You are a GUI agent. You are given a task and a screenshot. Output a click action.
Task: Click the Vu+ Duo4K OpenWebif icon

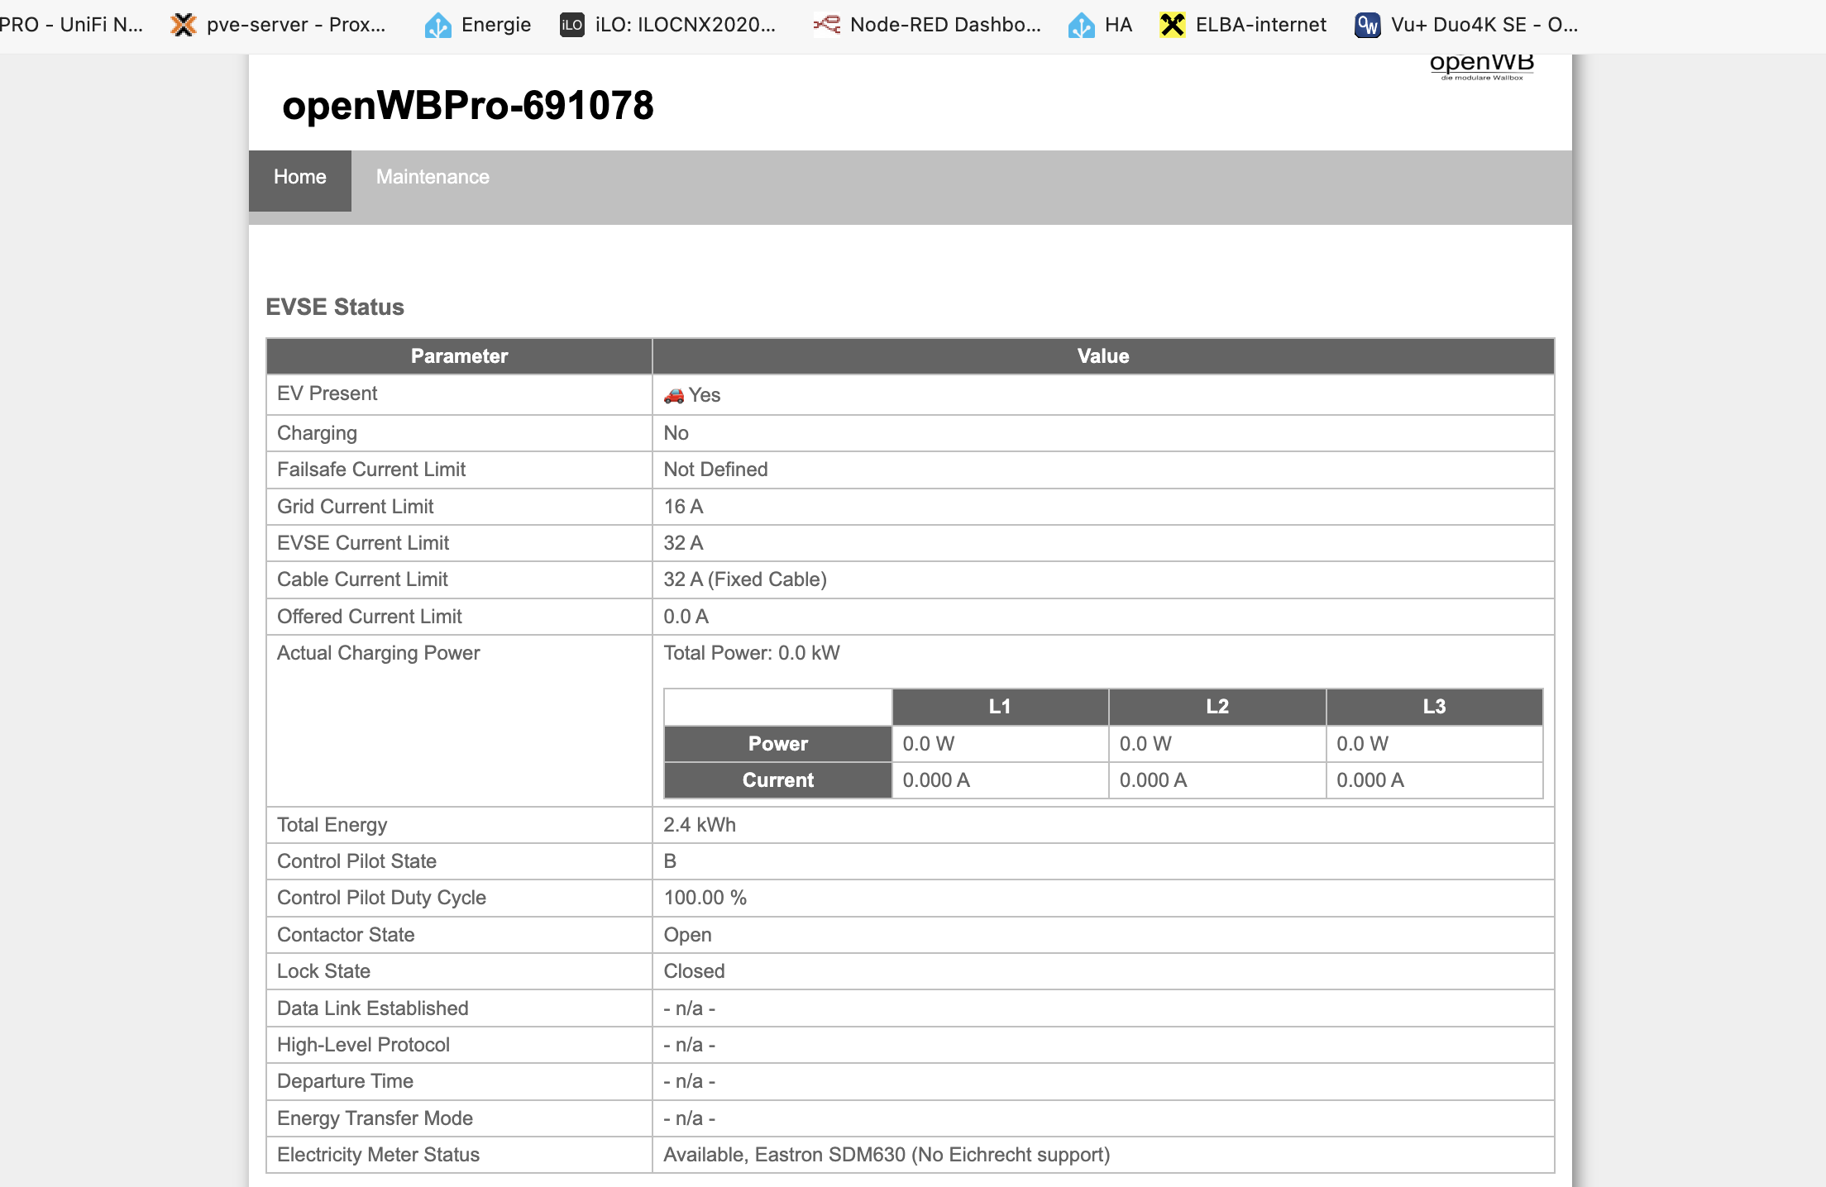click(1367, 25)
